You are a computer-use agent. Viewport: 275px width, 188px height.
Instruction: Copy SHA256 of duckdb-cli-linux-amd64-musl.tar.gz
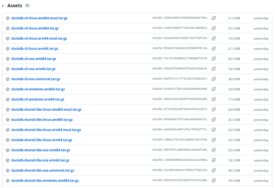click(214, 18)
